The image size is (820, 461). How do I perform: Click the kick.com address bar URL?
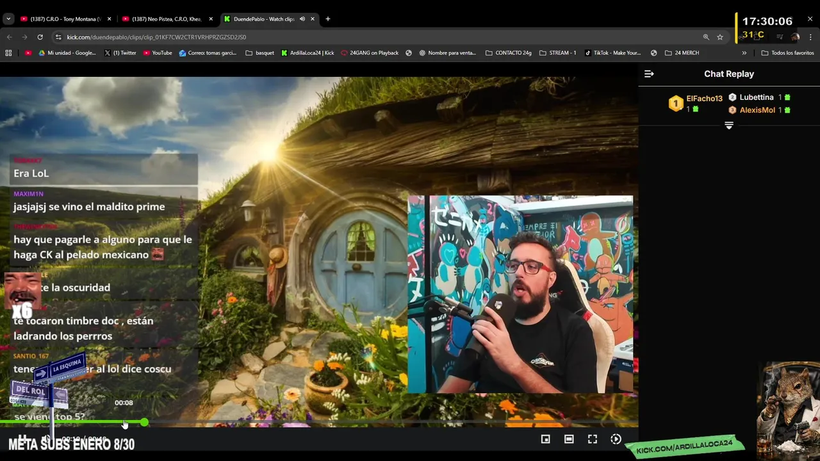pos(156,37)
